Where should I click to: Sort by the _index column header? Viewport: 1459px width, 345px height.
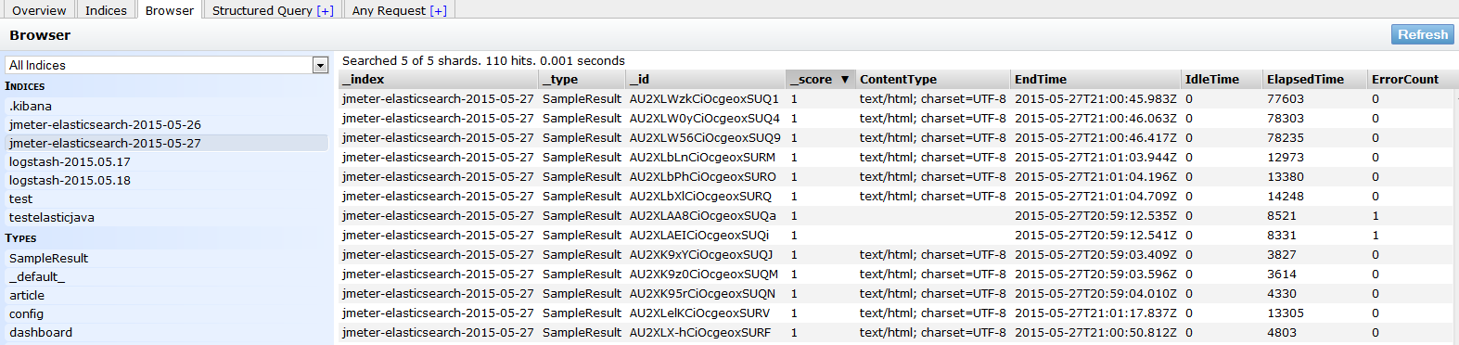coord(438,79)
